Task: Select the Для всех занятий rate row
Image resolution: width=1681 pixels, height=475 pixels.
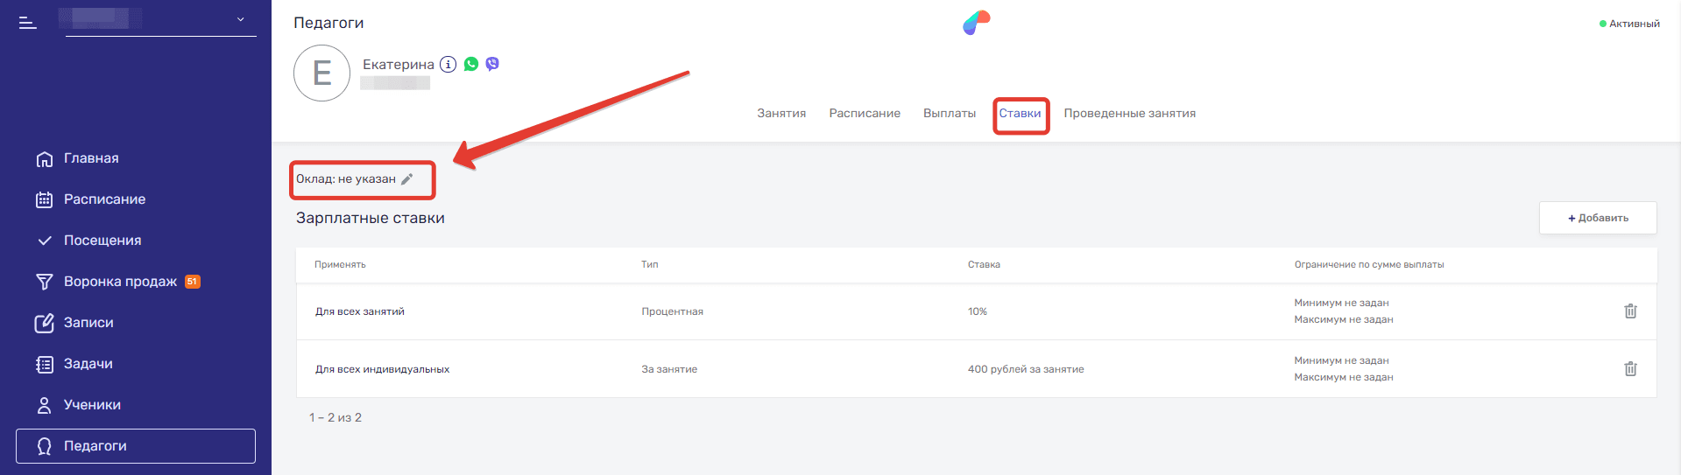Action: click(x=360, y=311)
